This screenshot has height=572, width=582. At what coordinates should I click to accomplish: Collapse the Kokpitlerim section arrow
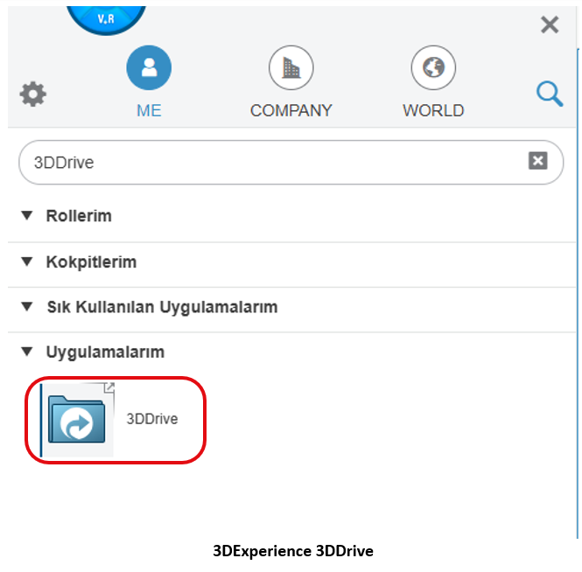pyautogui.click(x=27, y=262)
